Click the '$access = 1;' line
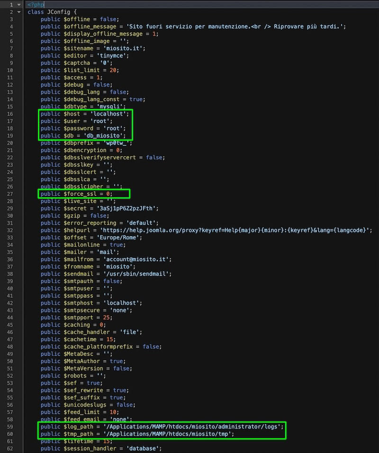 [x=72, y=78]
